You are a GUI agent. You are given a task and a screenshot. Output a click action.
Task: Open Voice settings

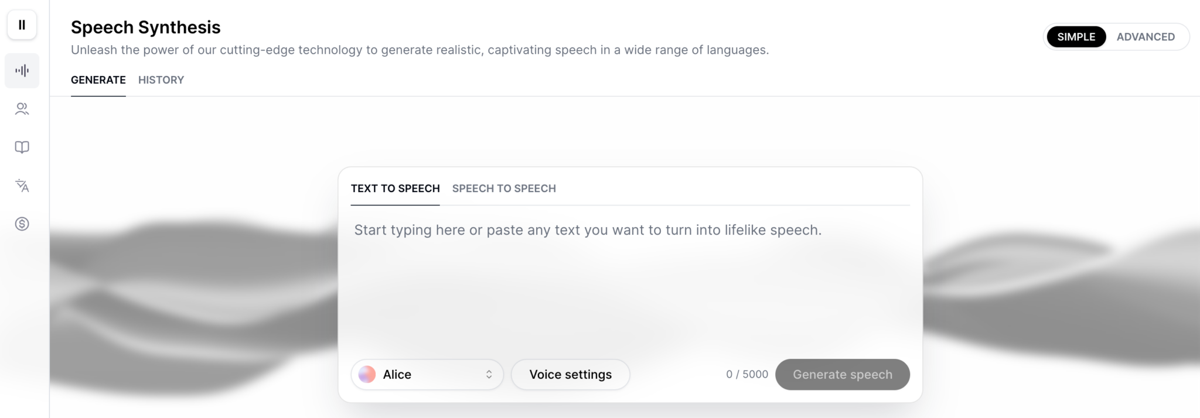tap(571, 374)
